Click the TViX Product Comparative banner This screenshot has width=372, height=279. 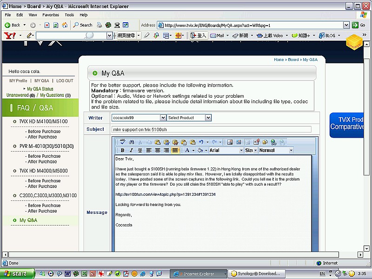(x=346, y=125)
